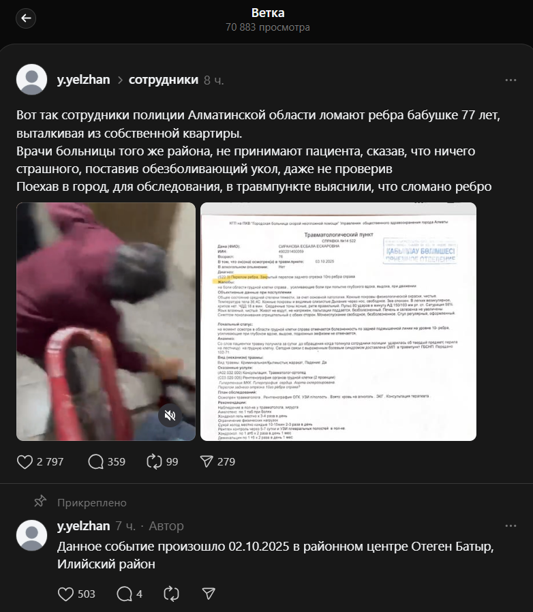Share the pinned reply via paper plane
Image resolution: width=533 pixels, height=612 pixels.
tap(209, 594)
